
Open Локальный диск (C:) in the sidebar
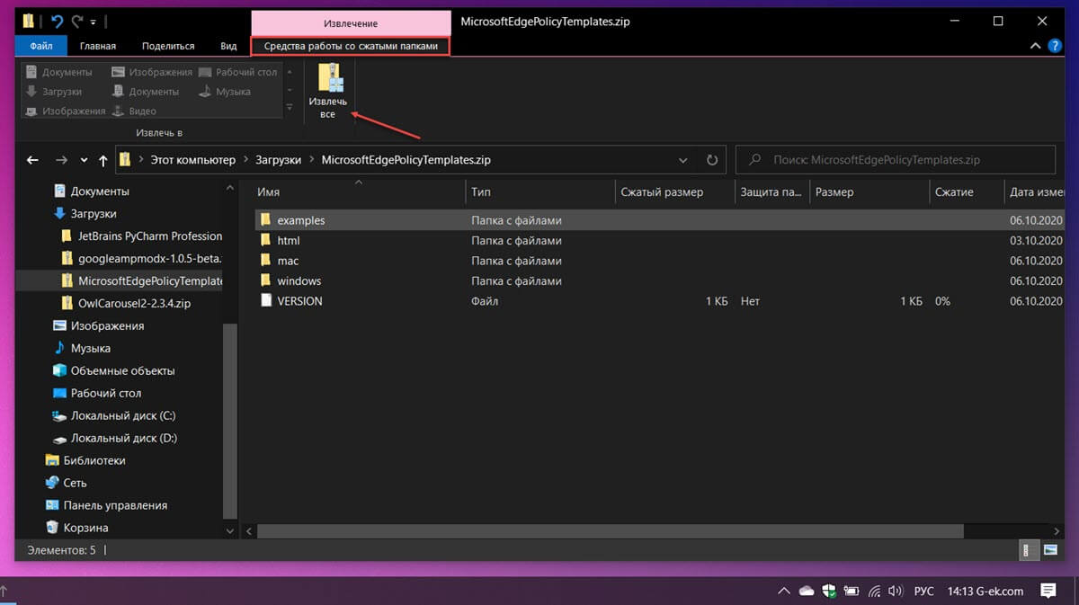(x=123, y=416)
